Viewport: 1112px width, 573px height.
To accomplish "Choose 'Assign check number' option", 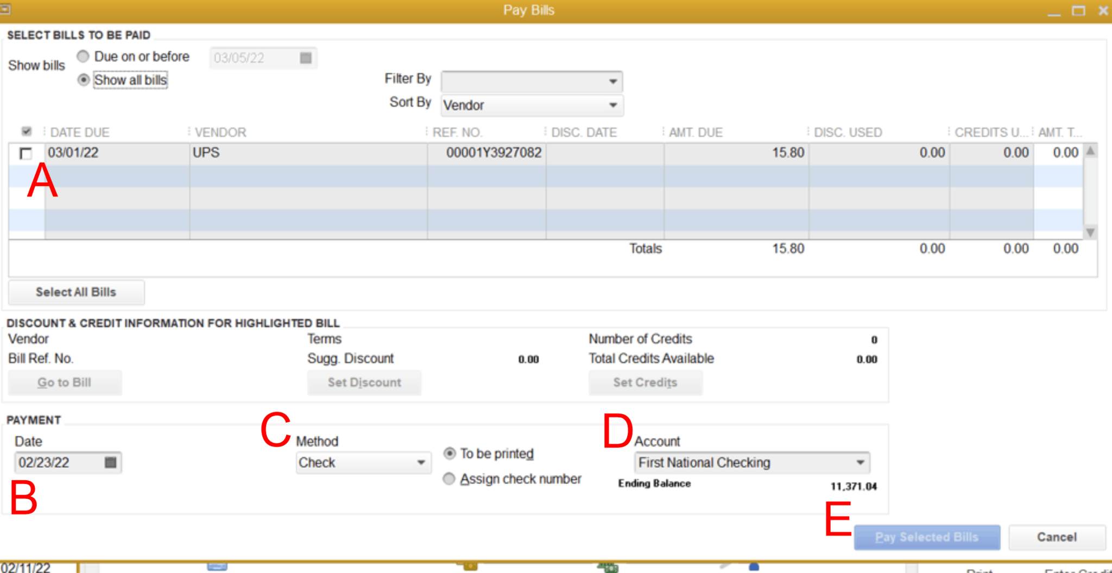I will click(449, 479).
